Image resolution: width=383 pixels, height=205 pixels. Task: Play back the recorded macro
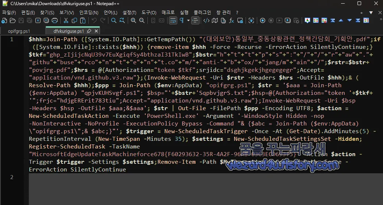click(279, 20)
